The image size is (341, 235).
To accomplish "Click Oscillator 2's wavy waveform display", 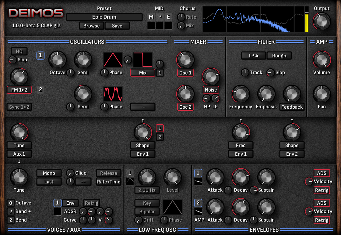I will click(x=113, y=93).
